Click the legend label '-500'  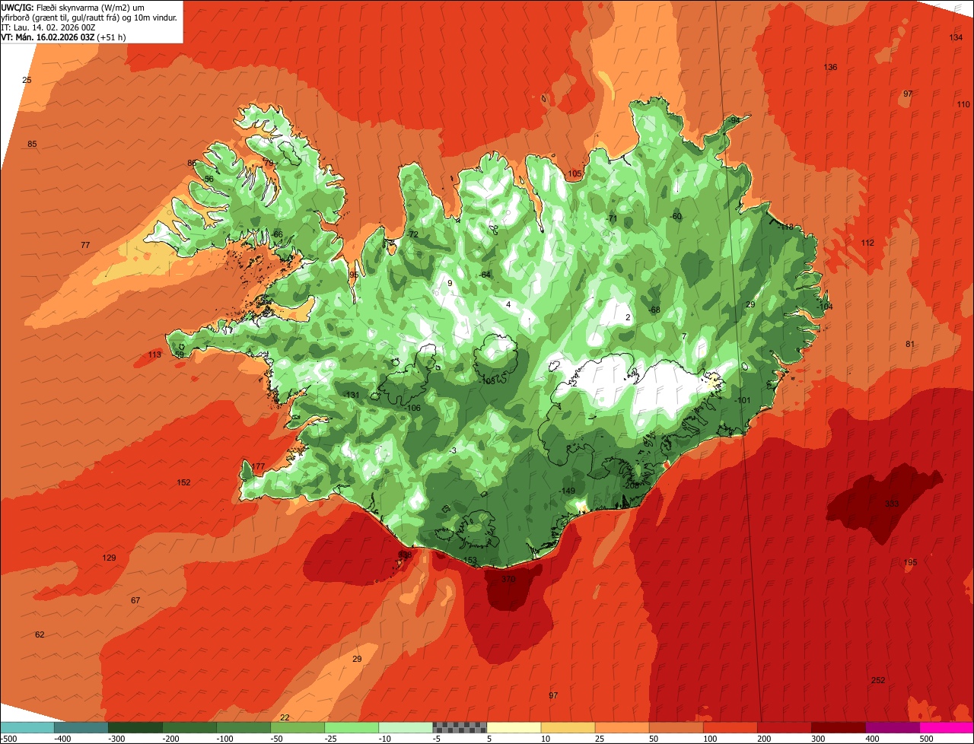pos(8,738)
